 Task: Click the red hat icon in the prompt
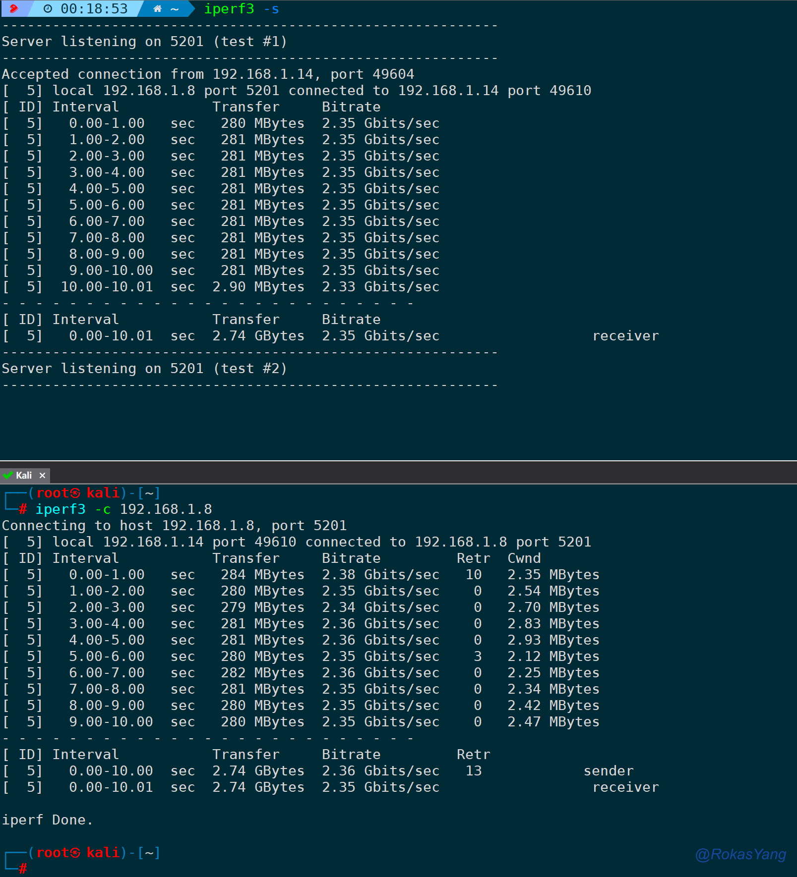pos(13,8)
